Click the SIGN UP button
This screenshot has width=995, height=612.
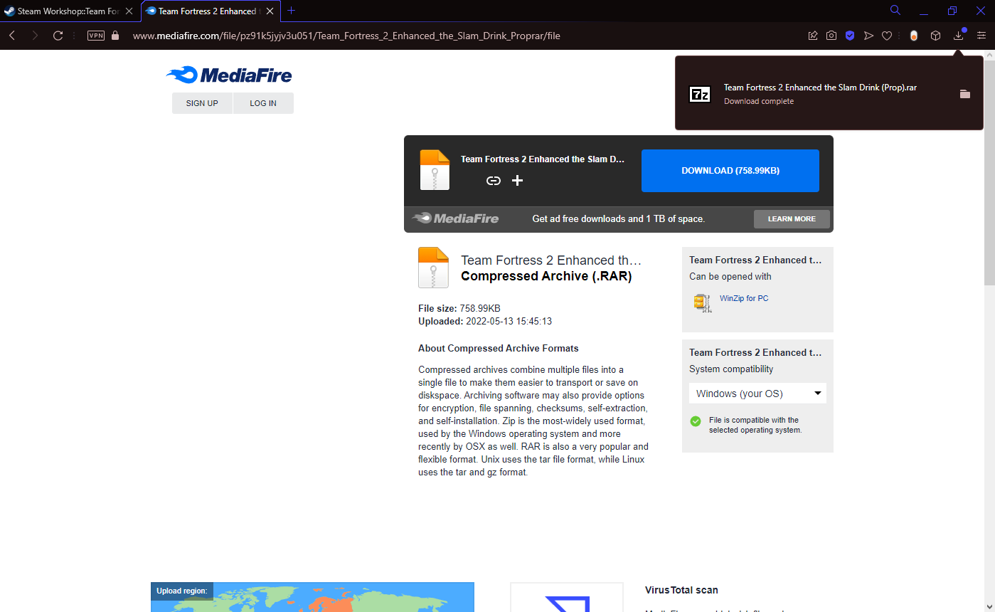click(x=202, y=103)
